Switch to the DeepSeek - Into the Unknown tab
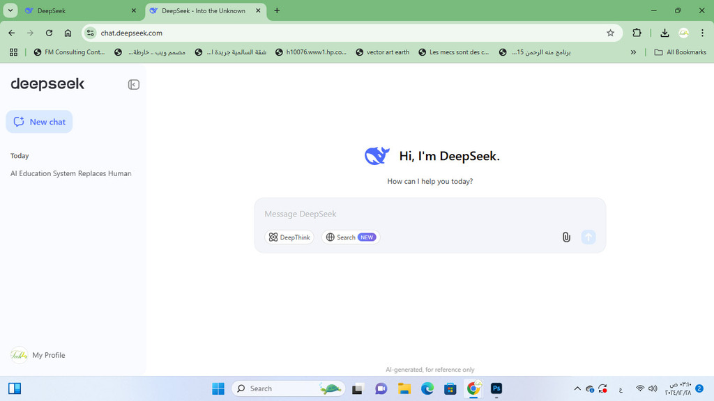The image size is (714, 401). coord(201,10)
